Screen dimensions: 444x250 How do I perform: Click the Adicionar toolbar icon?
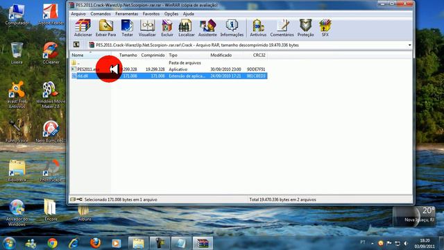83,28
